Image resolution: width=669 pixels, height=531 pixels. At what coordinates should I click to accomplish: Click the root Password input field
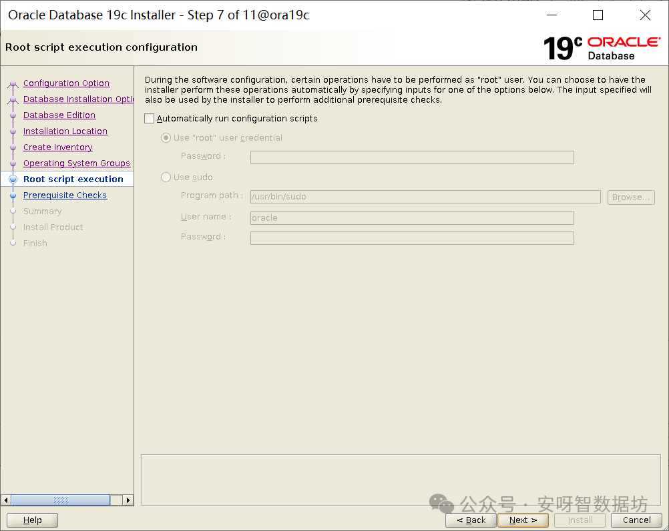tap(412, 157)
